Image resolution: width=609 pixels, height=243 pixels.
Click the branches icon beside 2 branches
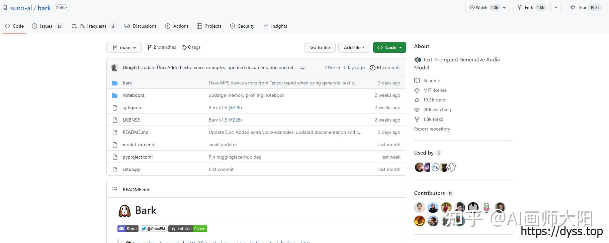click(149, 47)
